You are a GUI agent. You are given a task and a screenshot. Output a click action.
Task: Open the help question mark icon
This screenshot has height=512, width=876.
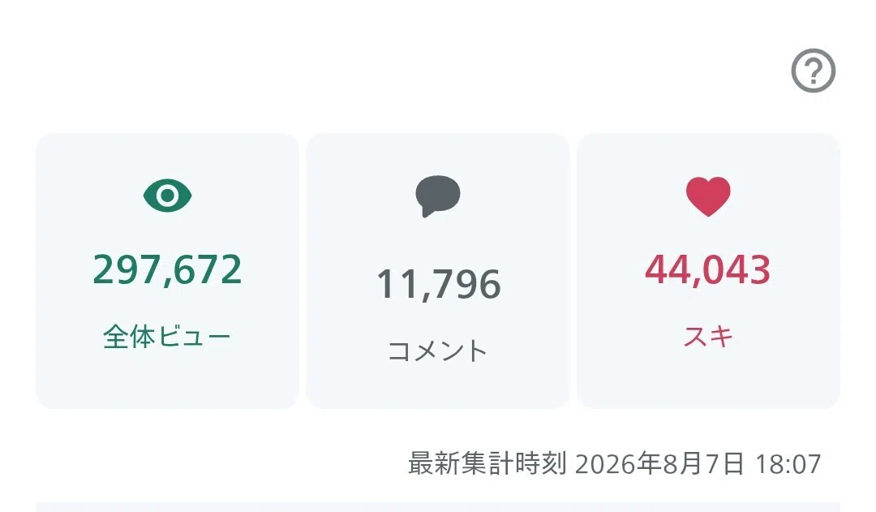(813, 71)
